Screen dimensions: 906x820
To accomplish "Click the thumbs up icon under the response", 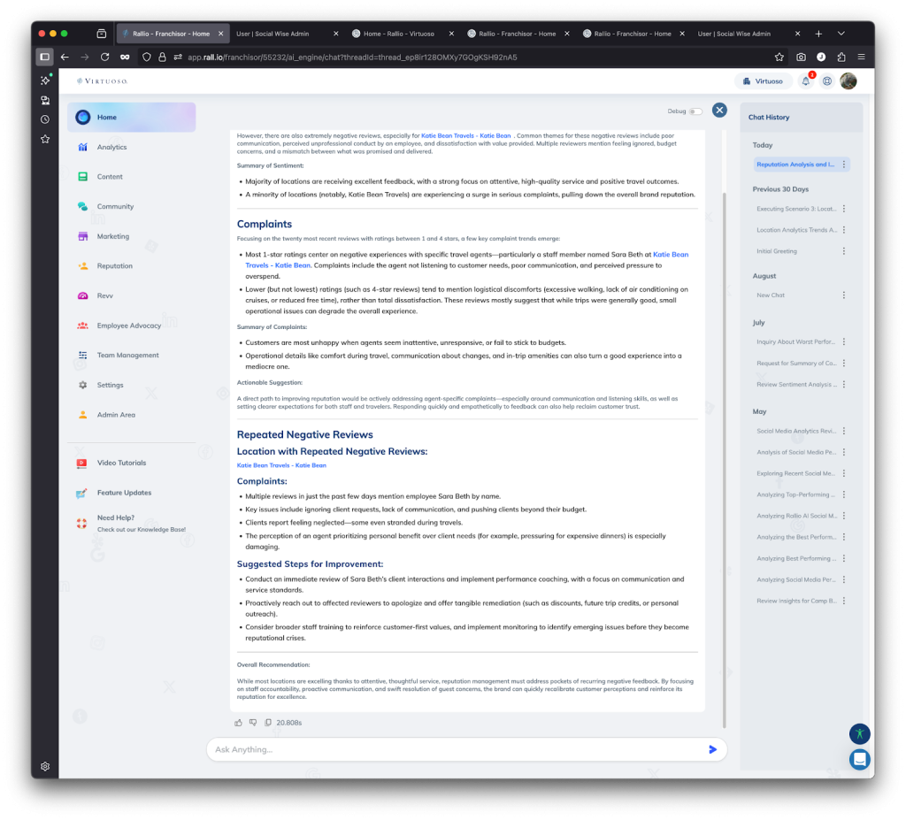I will (x=238, y=723).
